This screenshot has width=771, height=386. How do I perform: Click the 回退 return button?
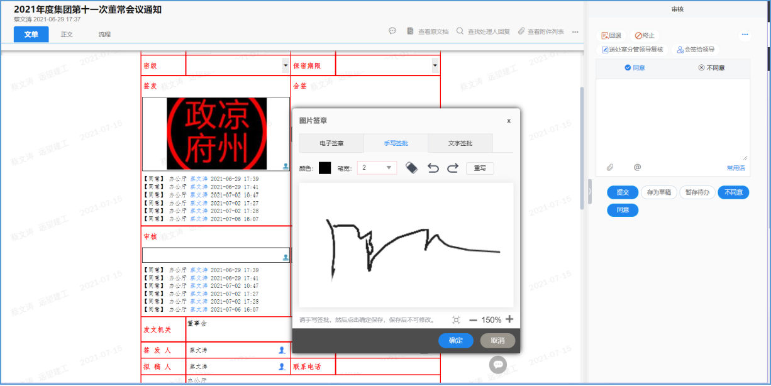(611, 36)
